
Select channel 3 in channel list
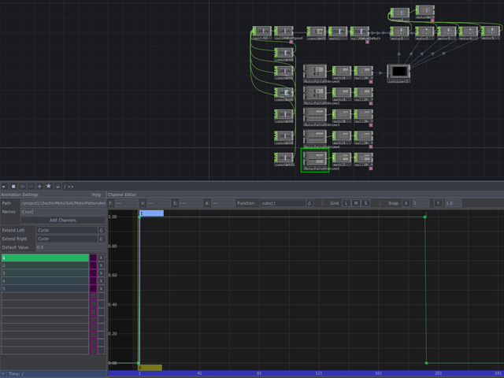[45, 273]
